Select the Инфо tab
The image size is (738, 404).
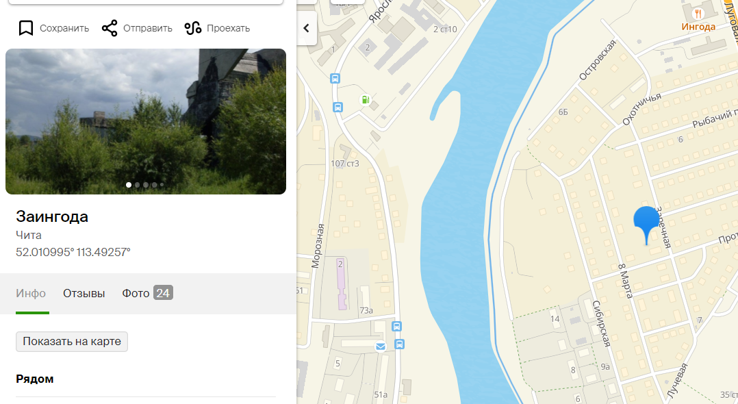point(31,293)
